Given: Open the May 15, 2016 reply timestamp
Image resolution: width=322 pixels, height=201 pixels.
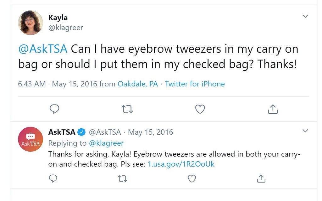Looking at the screenshot, I should (150, 132).
